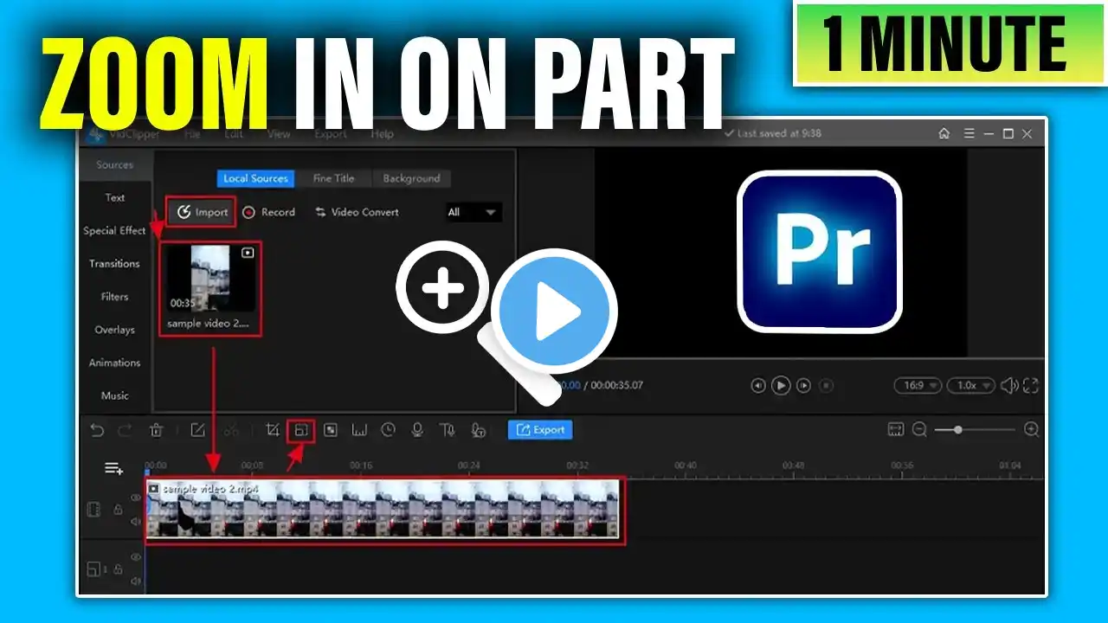
Task: Open the Filters sidebar section
Action: [115, 296]
